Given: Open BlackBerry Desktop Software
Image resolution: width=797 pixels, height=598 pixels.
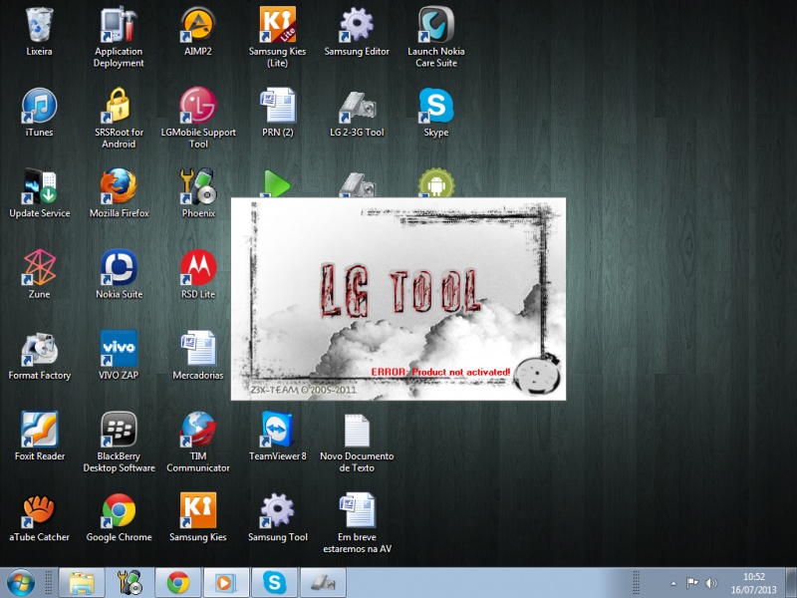Looking at the screenshot, I should pyautogui.click(x=119, y=441).
